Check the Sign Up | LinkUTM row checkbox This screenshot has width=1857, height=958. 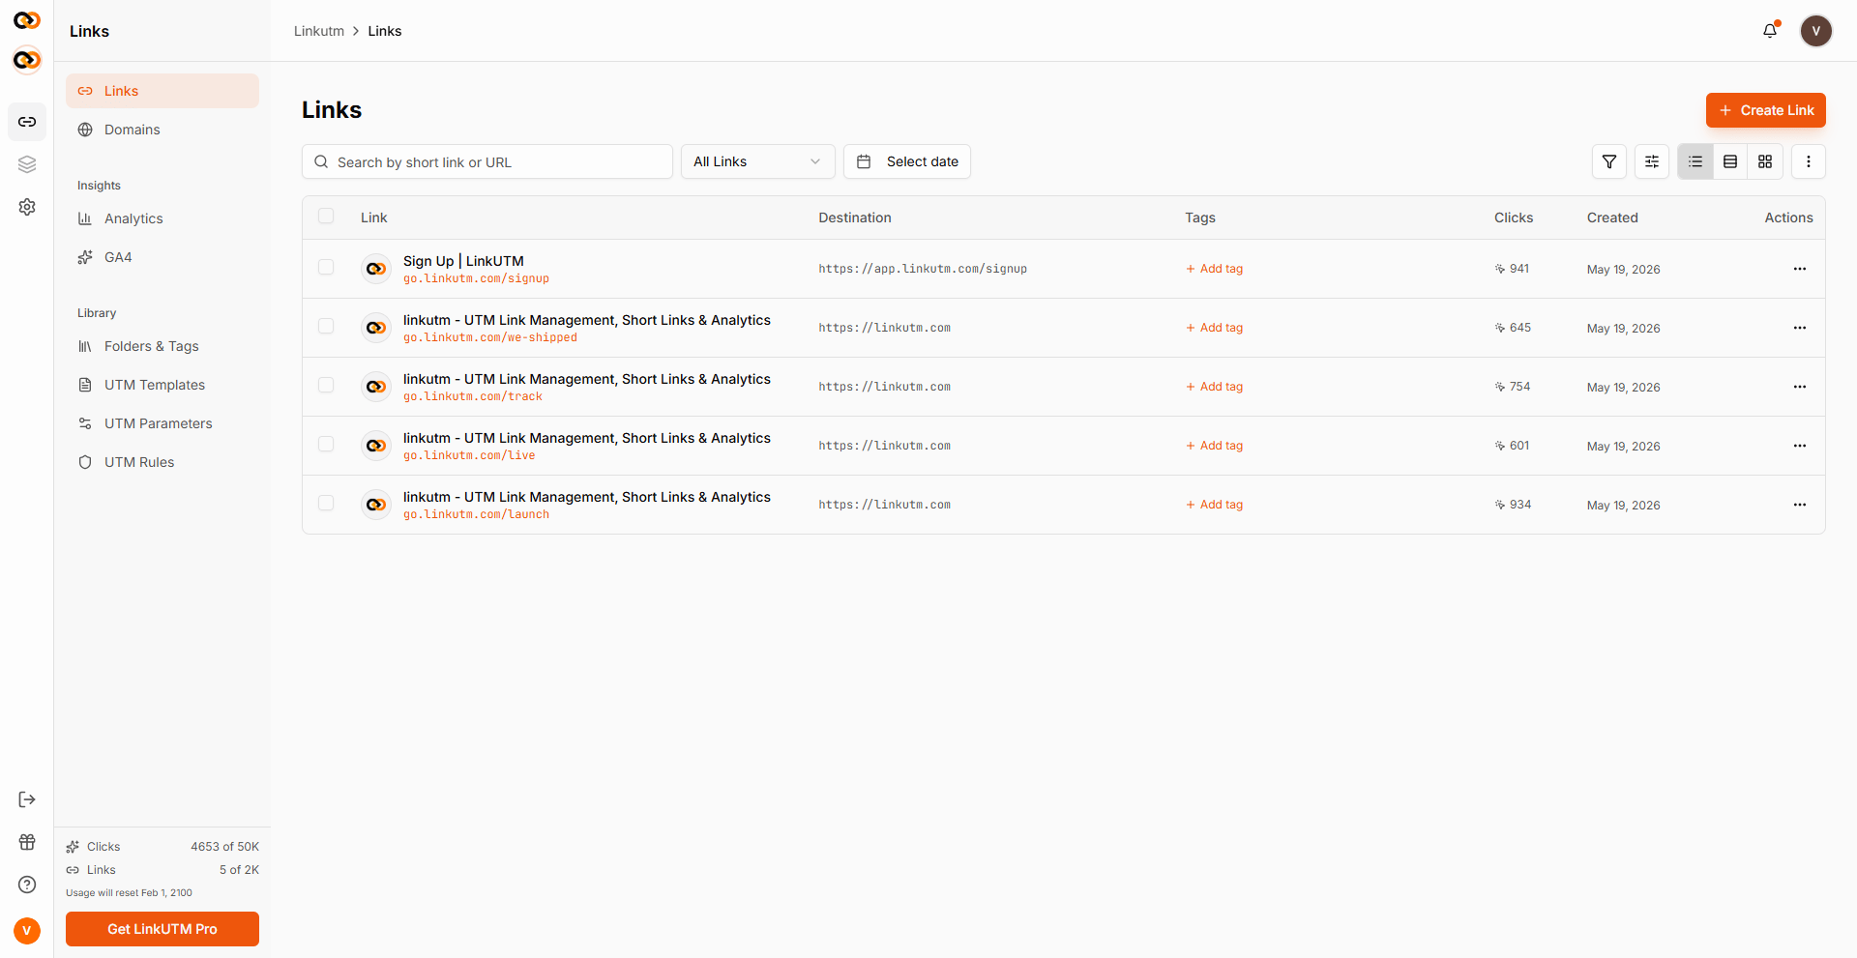click(x=326, y=267)
